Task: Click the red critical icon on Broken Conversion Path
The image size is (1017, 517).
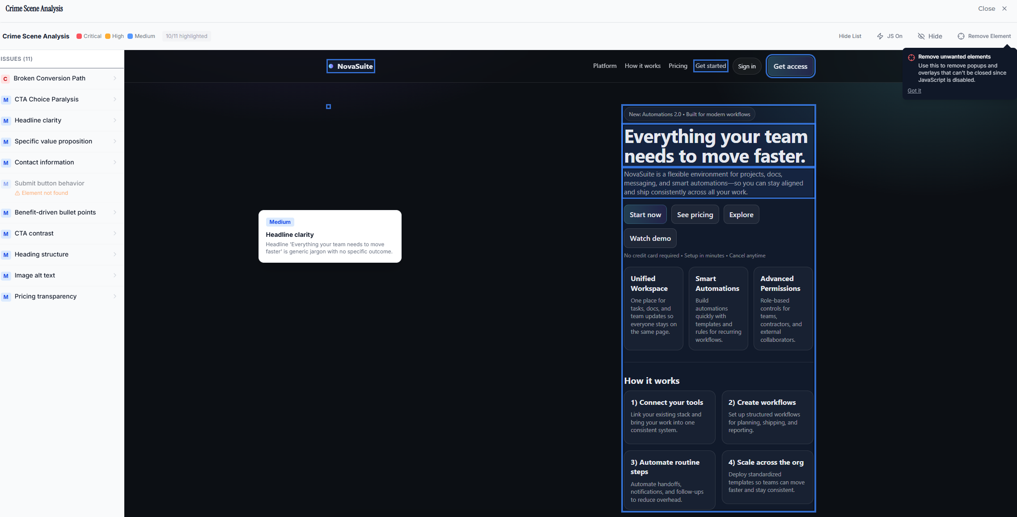Action: (x=5, y=79)
